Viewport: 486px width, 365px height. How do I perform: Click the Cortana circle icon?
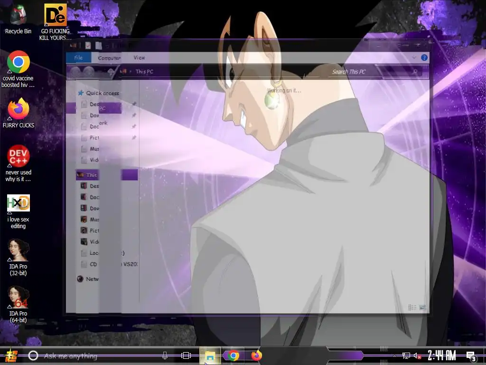click(x=33, y=355)
